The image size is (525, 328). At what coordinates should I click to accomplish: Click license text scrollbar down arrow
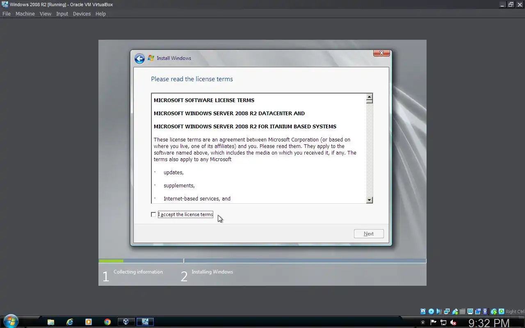tap(370, 200)
